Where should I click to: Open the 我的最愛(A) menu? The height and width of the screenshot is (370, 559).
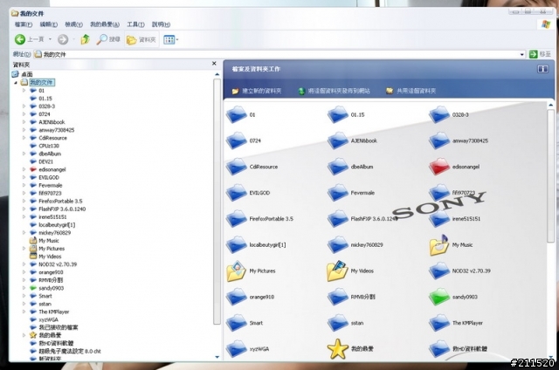pos(105,24)
